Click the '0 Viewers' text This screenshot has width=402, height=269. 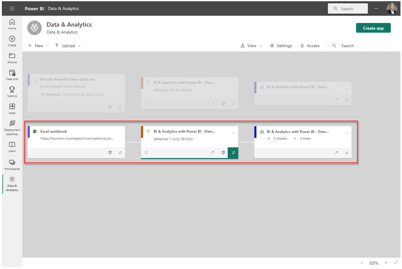pos(280,138)
